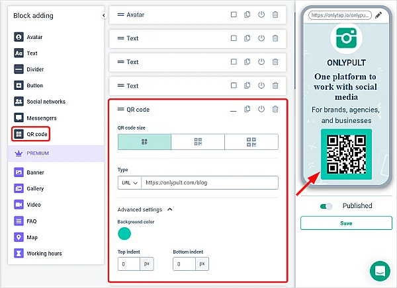The image size is (397, 288).
Task: Open the URL type dropdown
Action: click(129, 182)
